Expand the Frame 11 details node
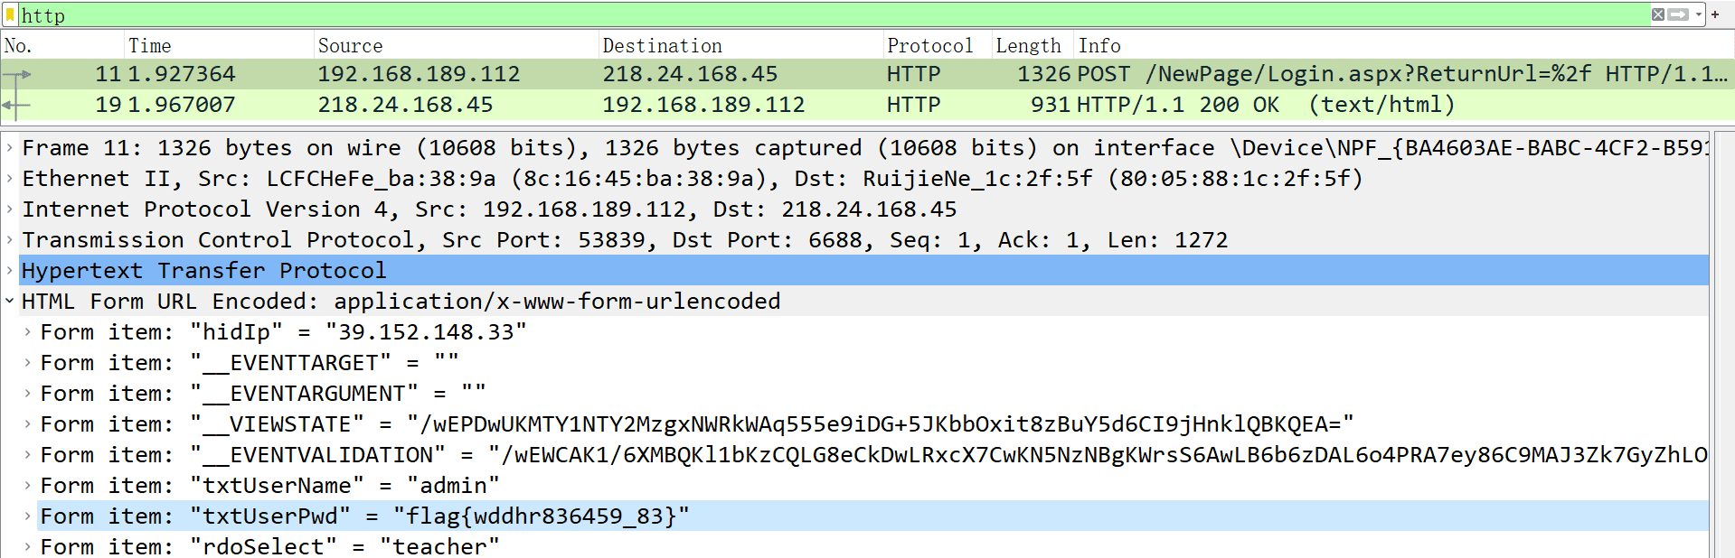This screenshot has width=1735, height=558. point(9,147)
